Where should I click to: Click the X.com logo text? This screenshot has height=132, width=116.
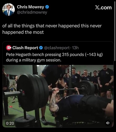pos(103,8)
